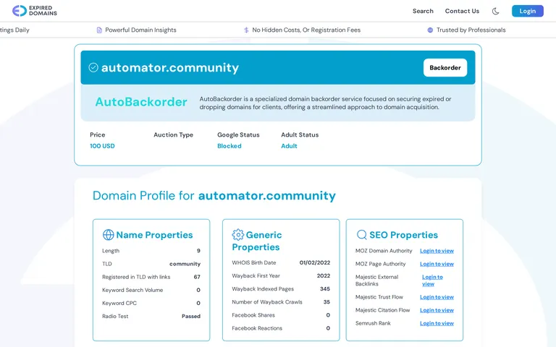Click the Facebook Shares label
This screenshot has width=556, height=347.
253,315
